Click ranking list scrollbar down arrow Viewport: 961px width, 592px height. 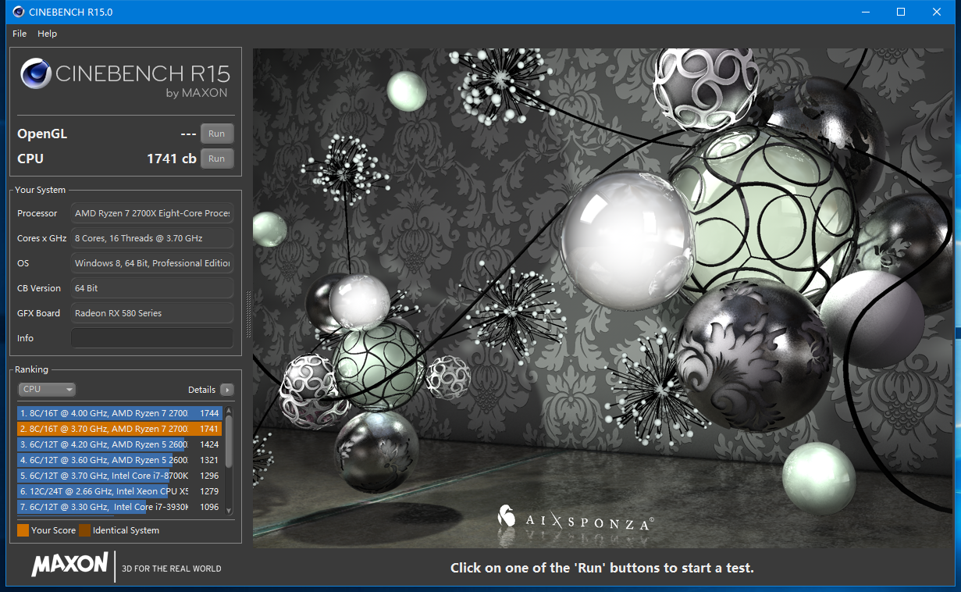tap(229, 510)
